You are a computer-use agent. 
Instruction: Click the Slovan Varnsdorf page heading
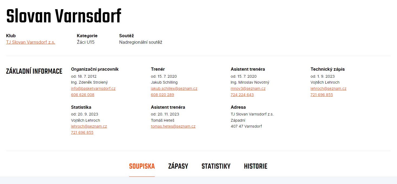coord(64,16)
